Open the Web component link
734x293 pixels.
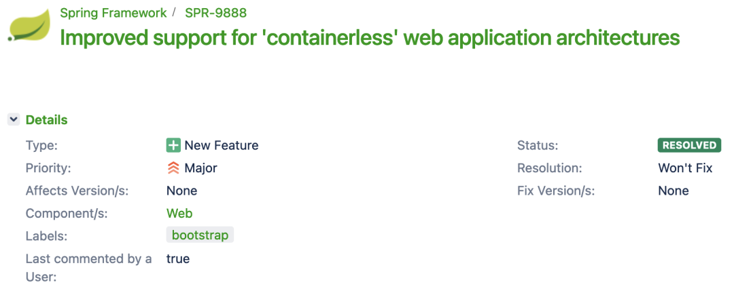click(179, 214)
